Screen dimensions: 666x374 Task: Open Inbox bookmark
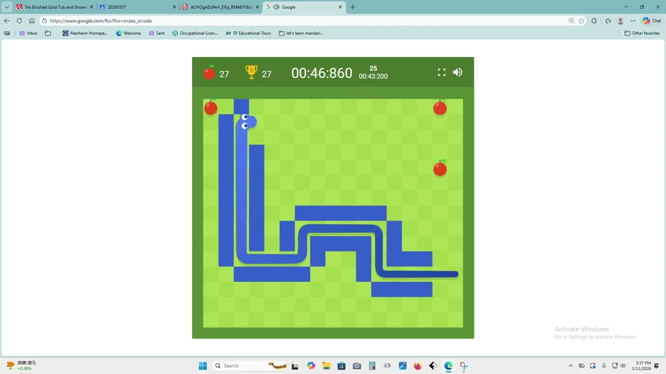[28, 33]
